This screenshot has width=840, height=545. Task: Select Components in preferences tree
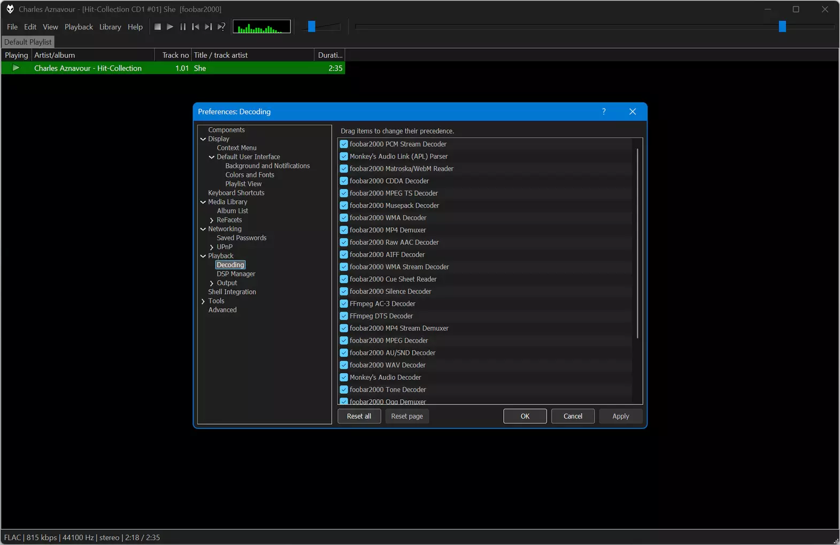227,130
